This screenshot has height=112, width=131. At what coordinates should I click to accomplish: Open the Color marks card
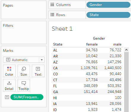pyautogui.click(x=9, y=71)
